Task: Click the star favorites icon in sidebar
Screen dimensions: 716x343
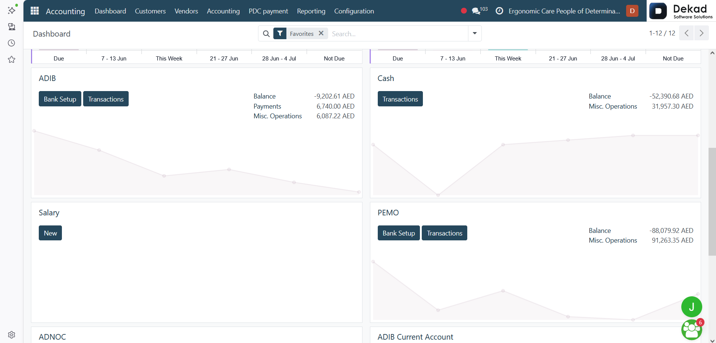Action: point(12,59)
